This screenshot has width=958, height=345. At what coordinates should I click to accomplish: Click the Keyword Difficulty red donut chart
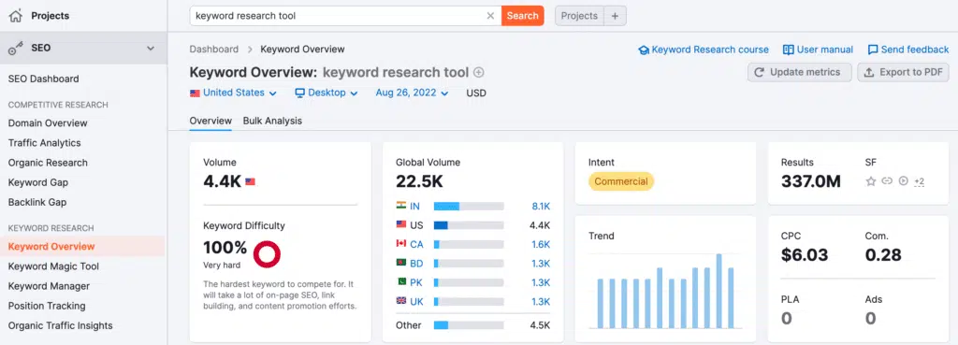pos(267,254)
